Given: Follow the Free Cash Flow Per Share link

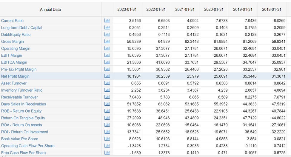Looking at the screenshot, I should coord(23,153).
